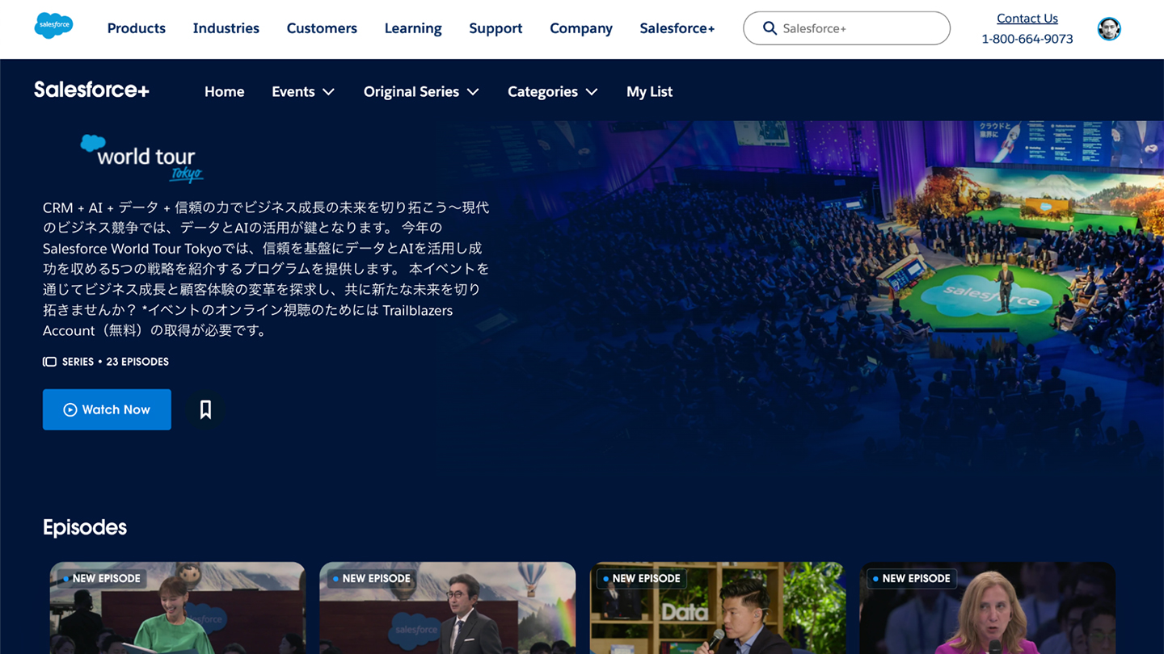The image size is (1164, 654).
Task: Expand the Events dropdown
Action: click(x=302, y=92)
